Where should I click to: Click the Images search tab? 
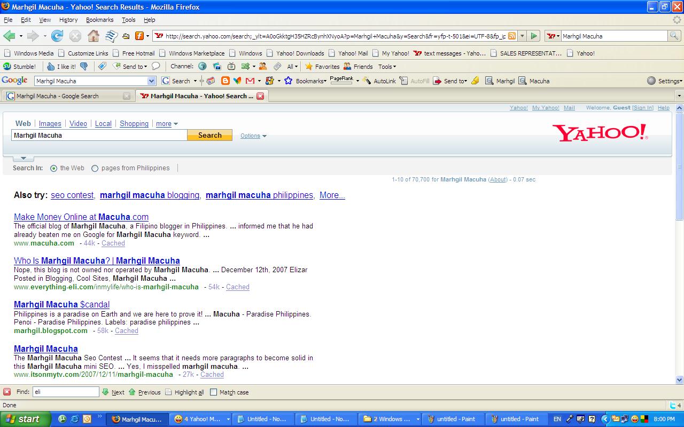click(50, 124)
